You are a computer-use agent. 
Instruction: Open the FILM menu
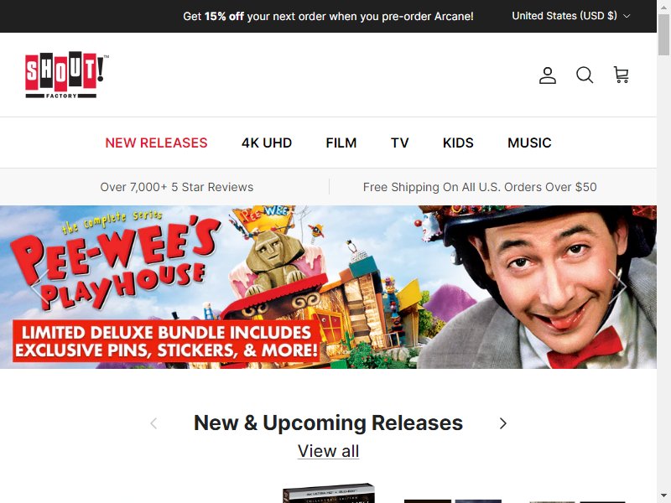click(341, 143)
